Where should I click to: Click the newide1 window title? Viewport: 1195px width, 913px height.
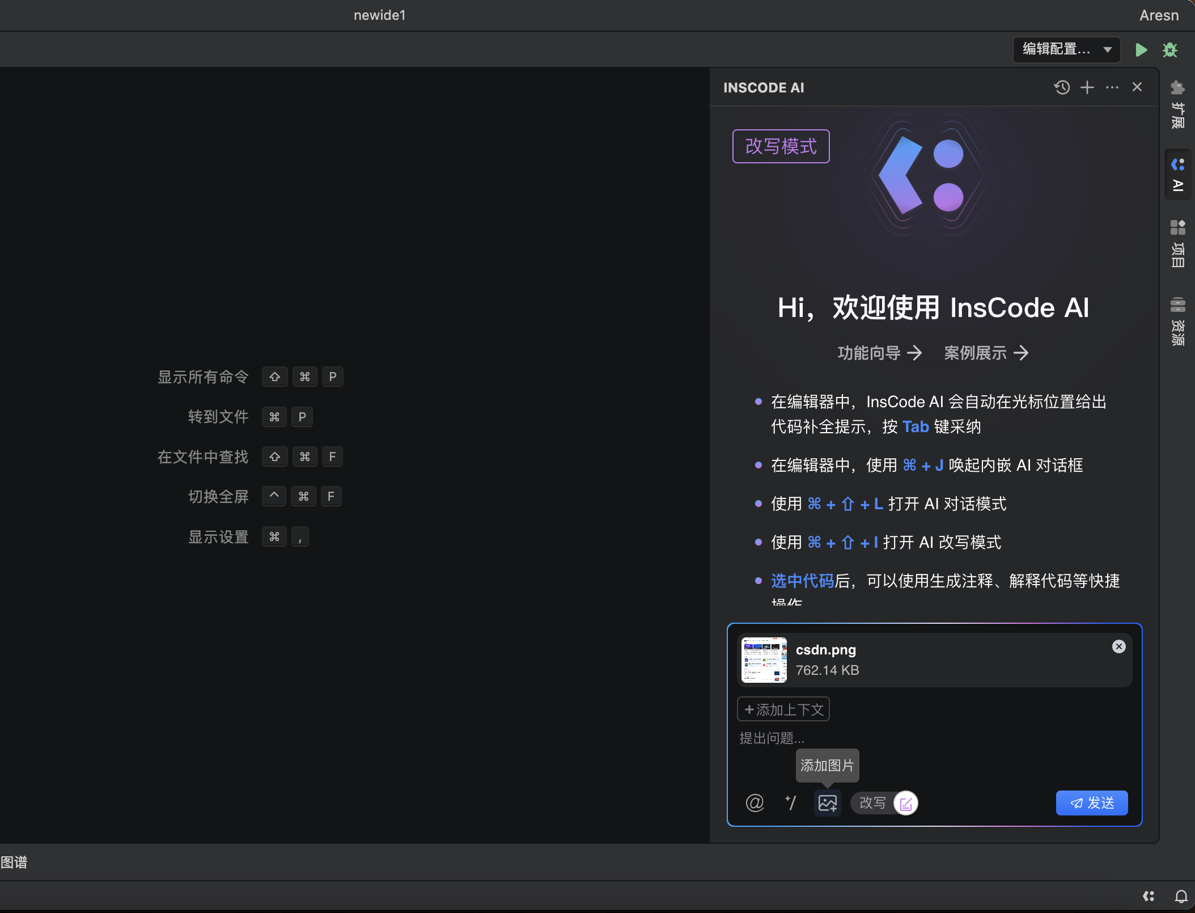tap(380, 15)
